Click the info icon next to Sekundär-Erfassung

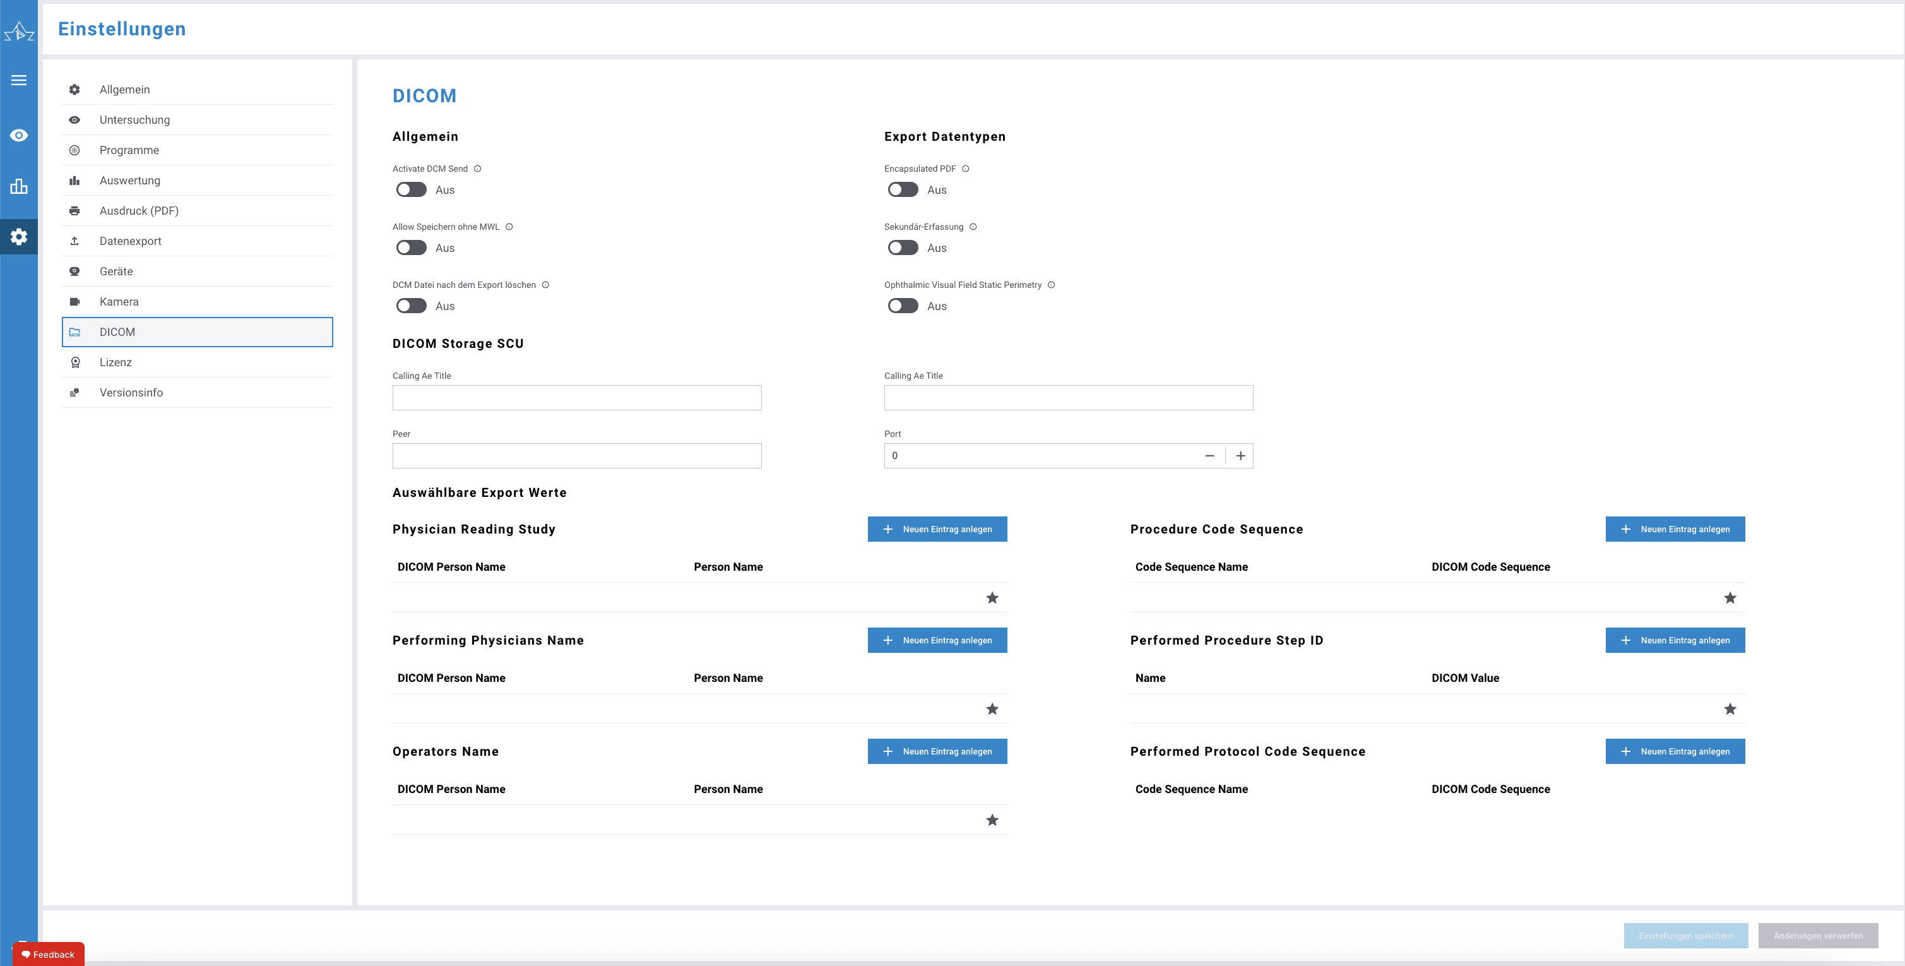(x=973, y=227)
